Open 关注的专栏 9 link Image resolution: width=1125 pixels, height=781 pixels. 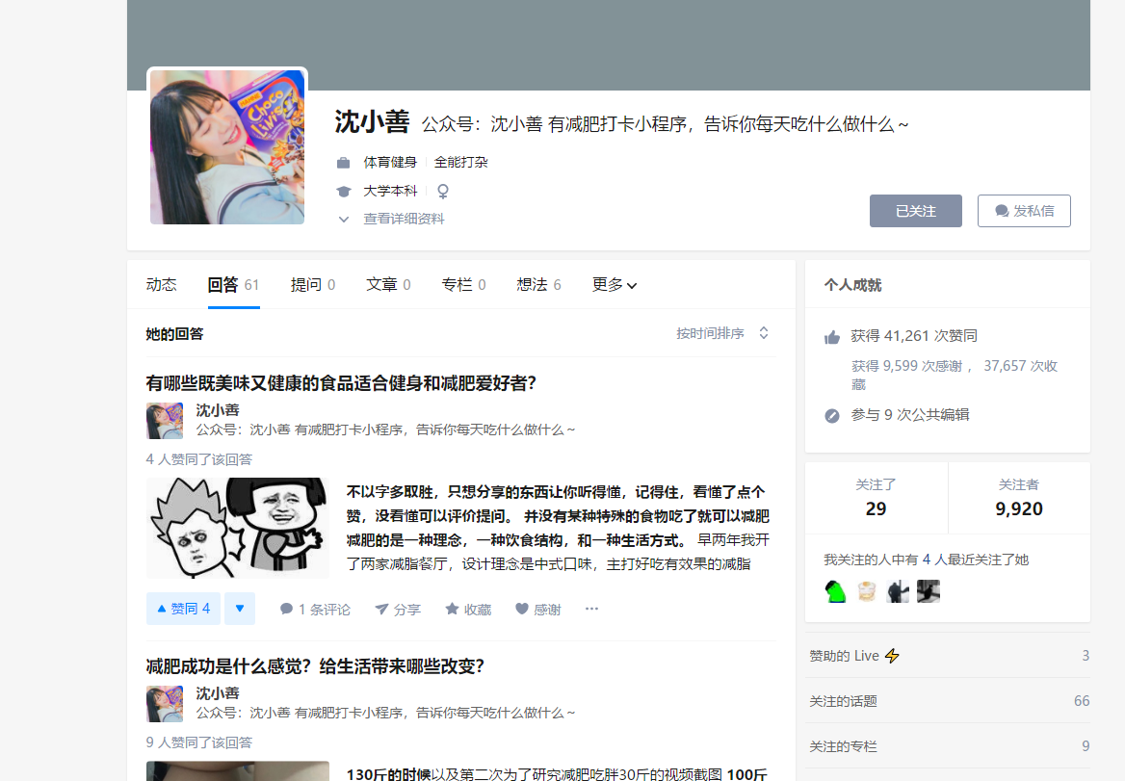pos(948,746)
